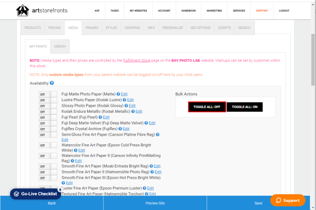The image size is (316, 210).
Task: Switch to the Pricing tab
Action: click(x=54, y=28)
